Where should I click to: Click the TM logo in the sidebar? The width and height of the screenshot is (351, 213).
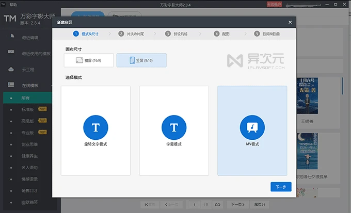[x=10, y=19]
